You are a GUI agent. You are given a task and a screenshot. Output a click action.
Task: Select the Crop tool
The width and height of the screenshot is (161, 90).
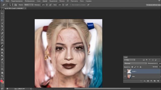pos(2,26)
